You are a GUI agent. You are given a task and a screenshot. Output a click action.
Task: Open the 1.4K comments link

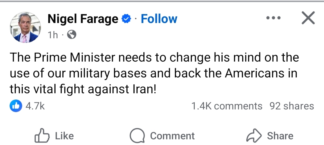[226, 106]
